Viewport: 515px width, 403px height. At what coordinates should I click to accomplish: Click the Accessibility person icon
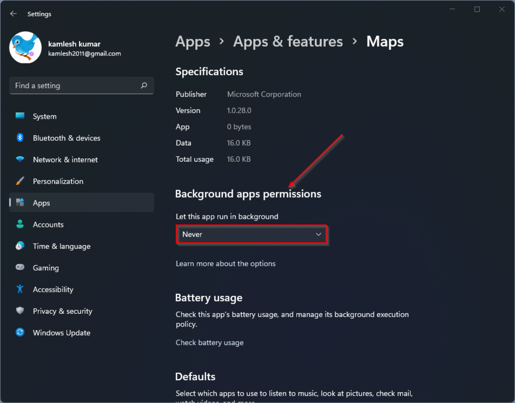click(20, 289)
